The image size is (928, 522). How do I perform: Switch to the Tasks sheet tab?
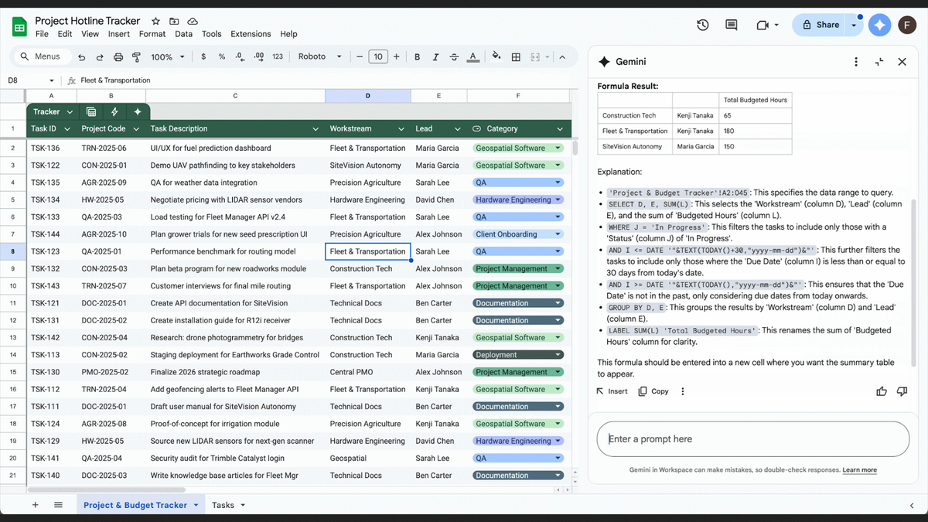pos(223,504)
